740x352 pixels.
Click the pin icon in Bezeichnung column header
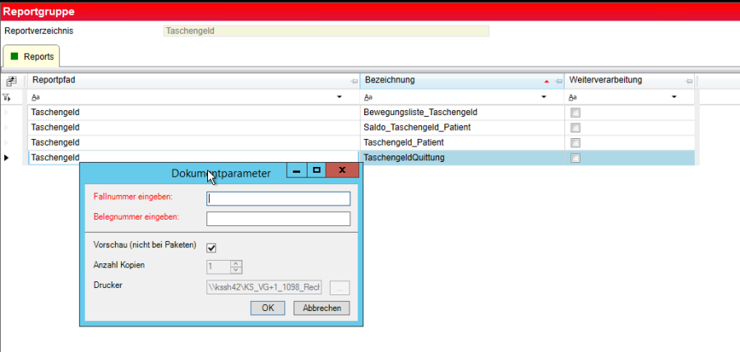click(x=559, y=81)
